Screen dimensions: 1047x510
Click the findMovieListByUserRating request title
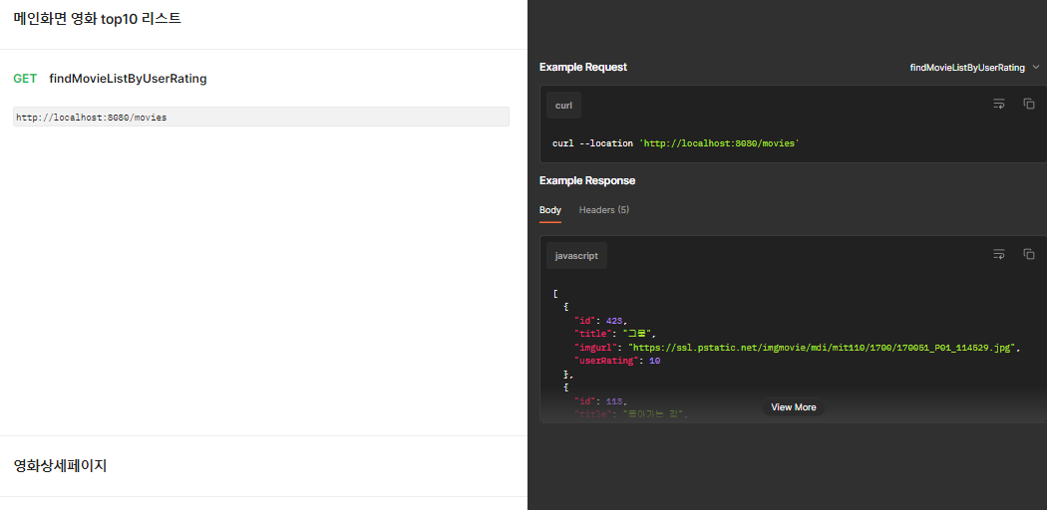(x=129, y=79)
